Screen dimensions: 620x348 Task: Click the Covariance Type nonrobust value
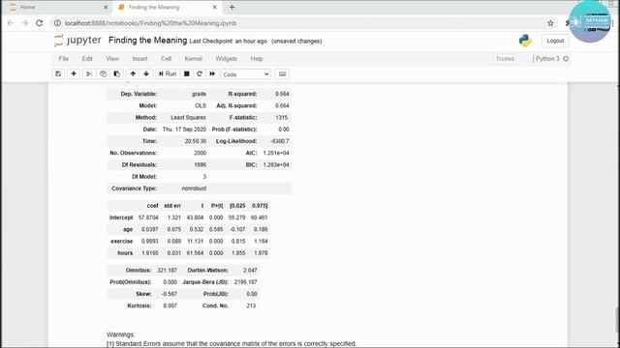click(x=194, y=188)
